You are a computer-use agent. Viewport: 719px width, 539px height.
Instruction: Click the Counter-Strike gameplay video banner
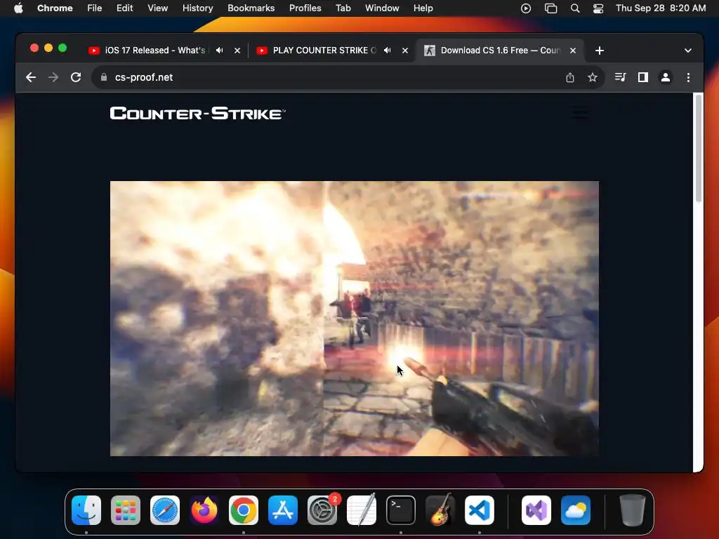point(355,319)
